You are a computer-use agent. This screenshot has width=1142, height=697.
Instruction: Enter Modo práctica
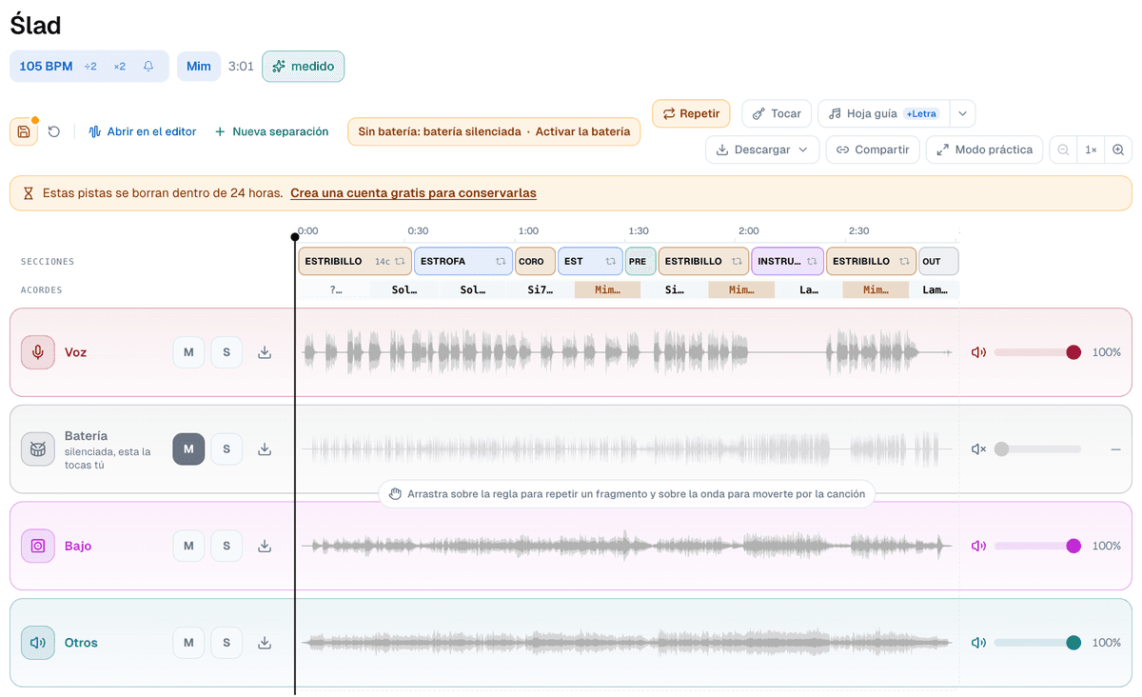pos(984,149)
